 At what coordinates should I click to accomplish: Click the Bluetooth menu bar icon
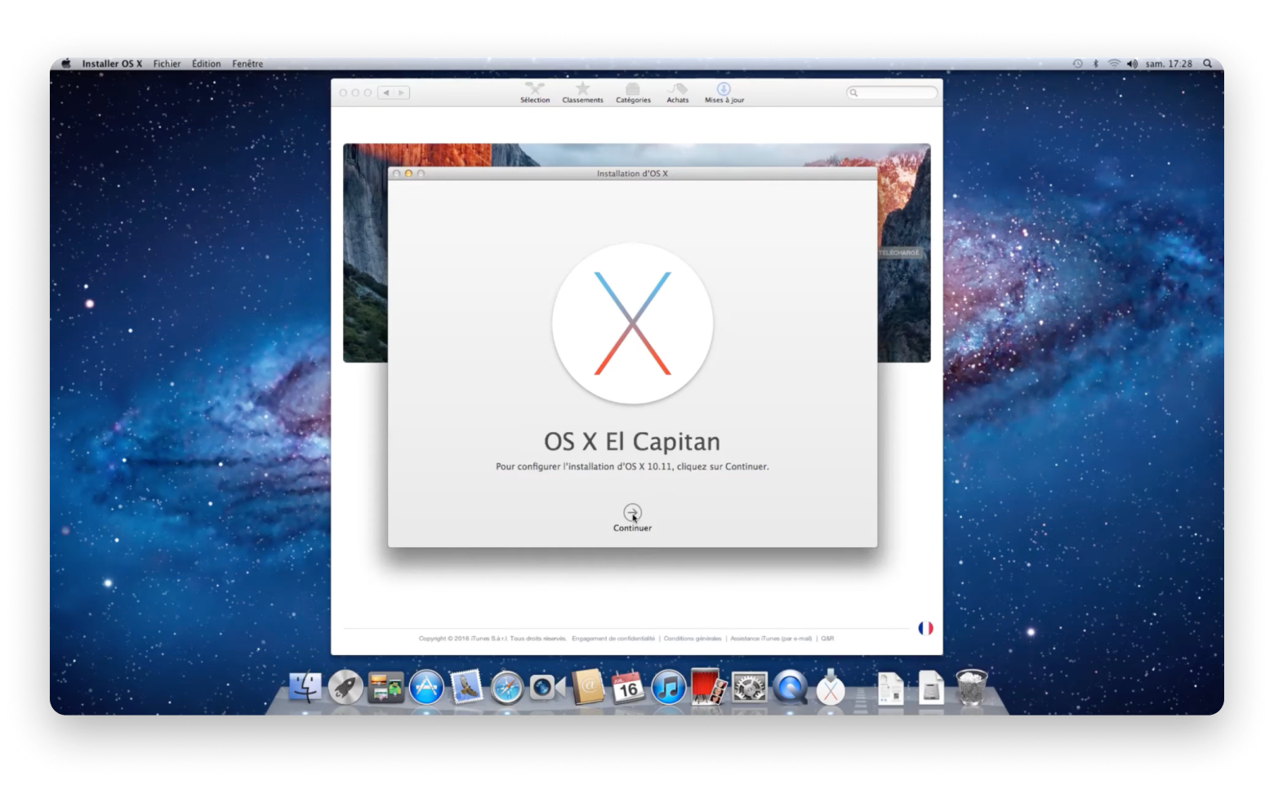[x=1096, y=64]
